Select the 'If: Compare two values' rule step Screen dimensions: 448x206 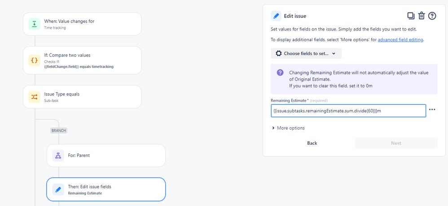(x=82, y=60)
